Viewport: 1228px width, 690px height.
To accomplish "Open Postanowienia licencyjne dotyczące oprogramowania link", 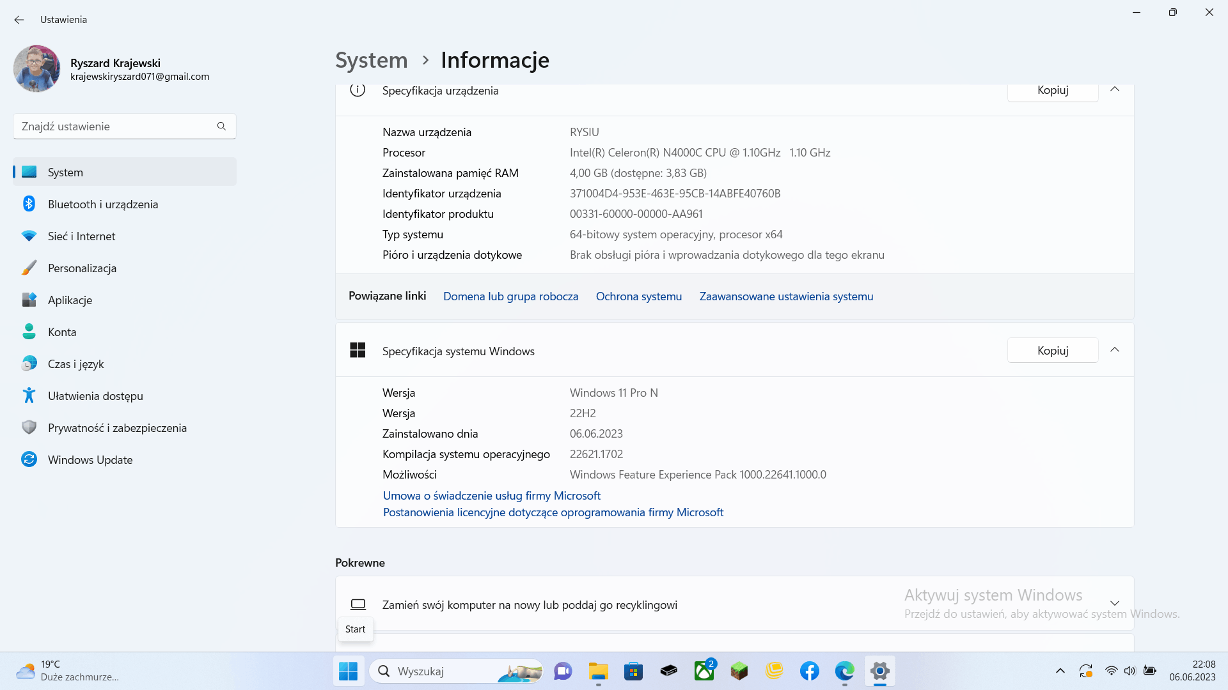I will tap(553, 512).
